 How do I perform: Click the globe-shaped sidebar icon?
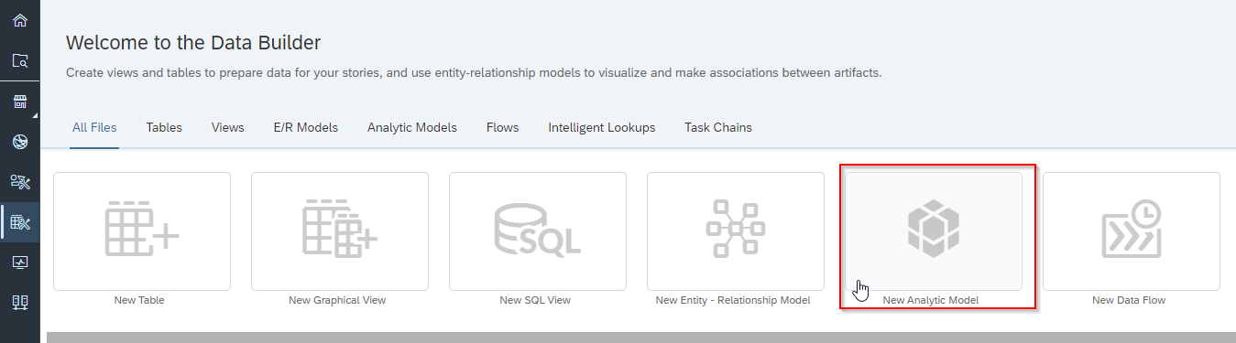[19, 142]
